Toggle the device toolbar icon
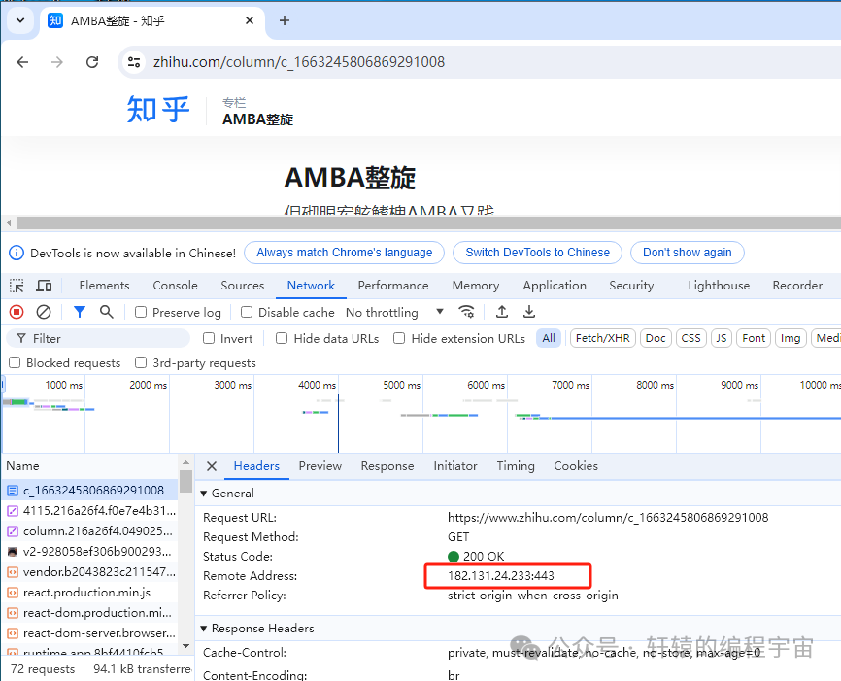This screenshot has width=841, height=681. click(x=44, y=286)
